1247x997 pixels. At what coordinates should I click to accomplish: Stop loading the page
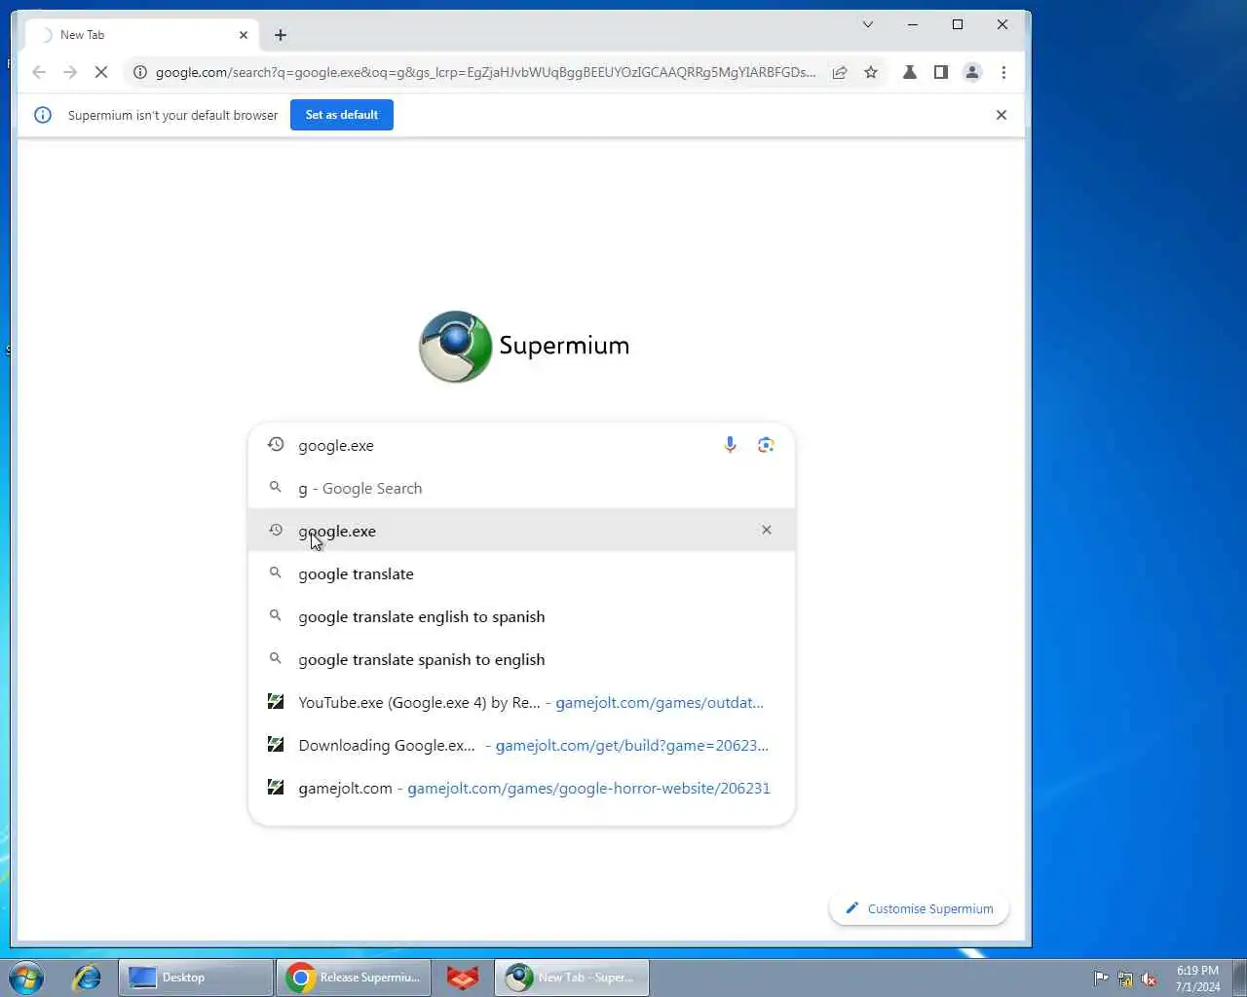tap(100, 72)
